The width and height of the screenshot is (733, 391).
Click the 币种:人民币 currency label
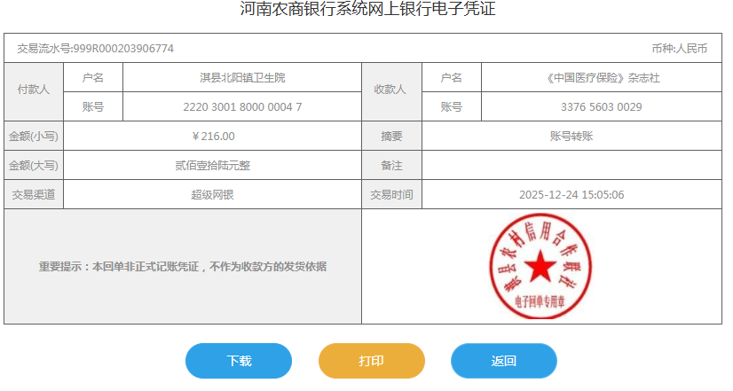pyautogui.click(x=678, y=48)
